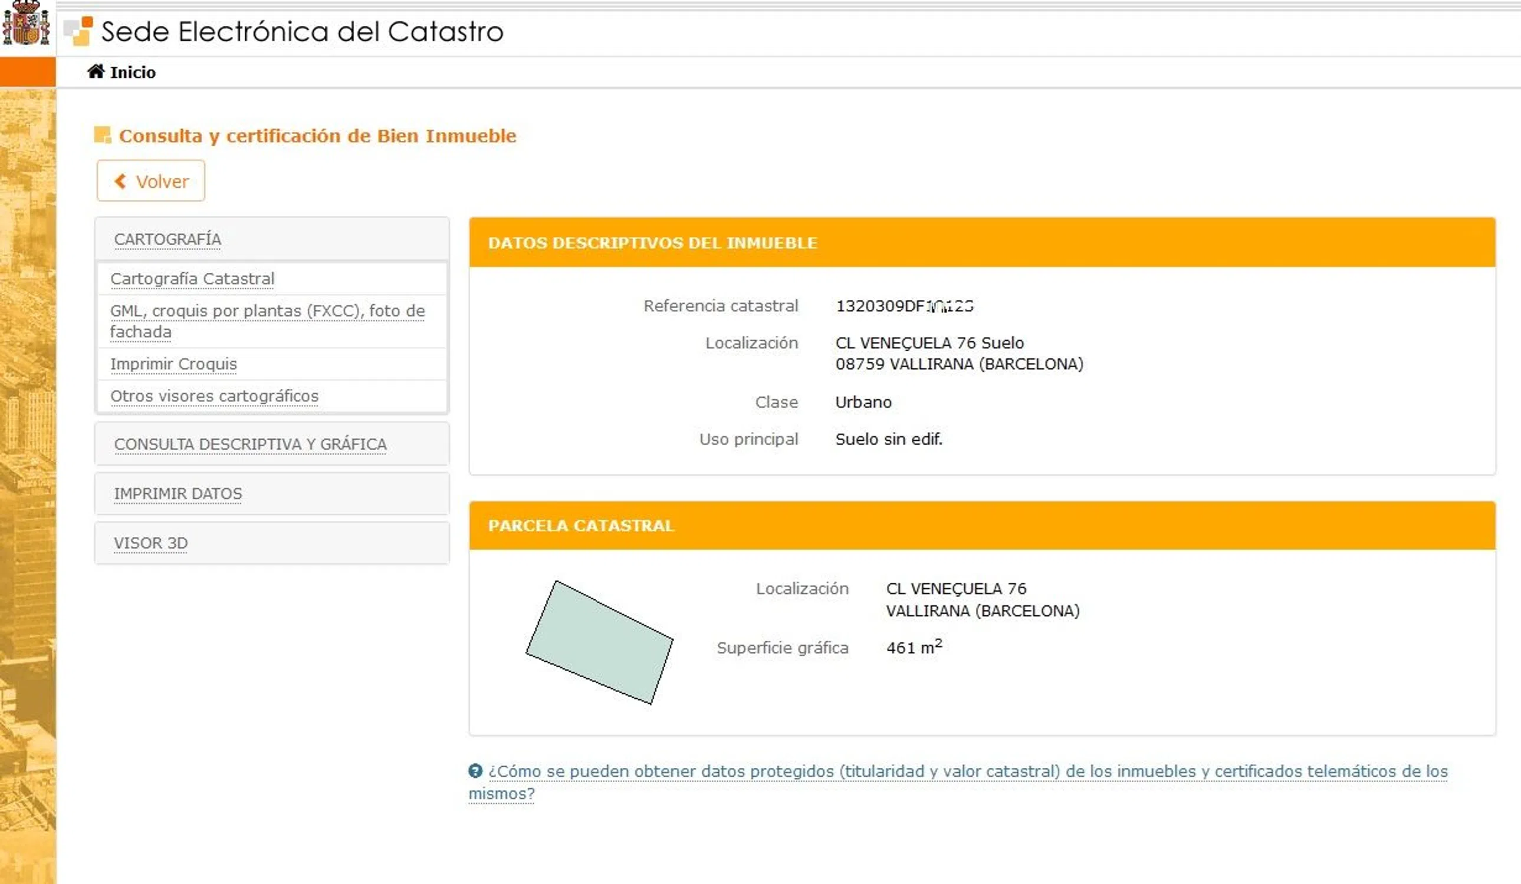
Task: Click the blue question mark help icon
Action: (475, 771)
